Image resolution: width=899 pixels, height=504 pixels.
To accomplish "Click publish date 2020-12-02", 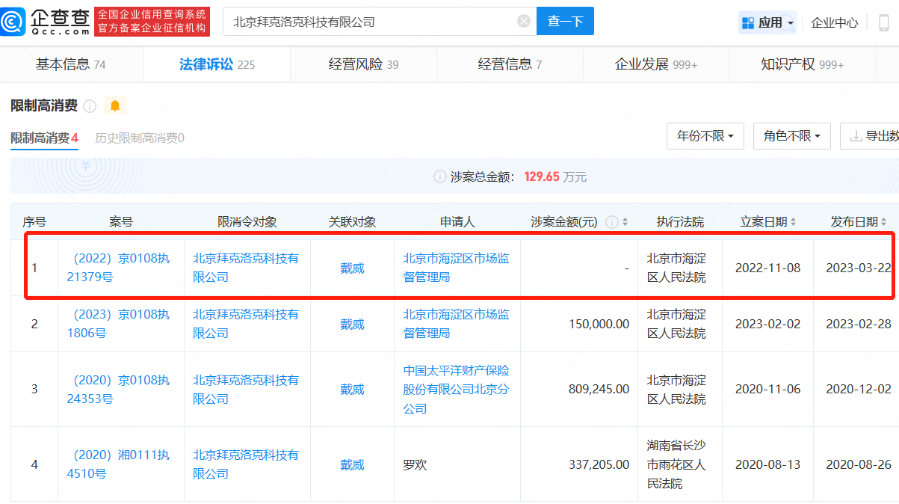I will pyautogui.click(x=859, y=390).
